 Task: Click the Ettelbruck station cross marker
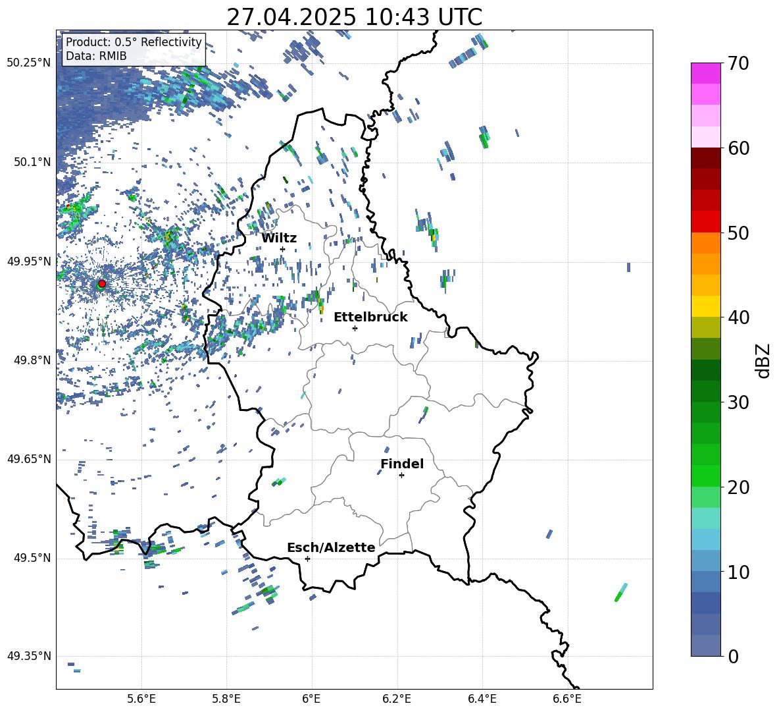tap(355, 328)
